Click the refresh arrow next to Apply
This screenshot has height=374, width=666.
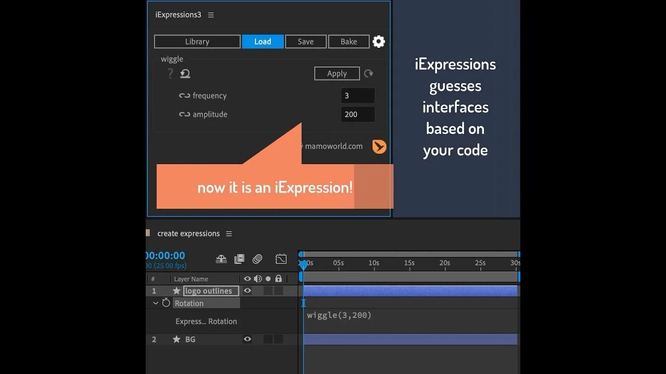[x=368, y=74]
